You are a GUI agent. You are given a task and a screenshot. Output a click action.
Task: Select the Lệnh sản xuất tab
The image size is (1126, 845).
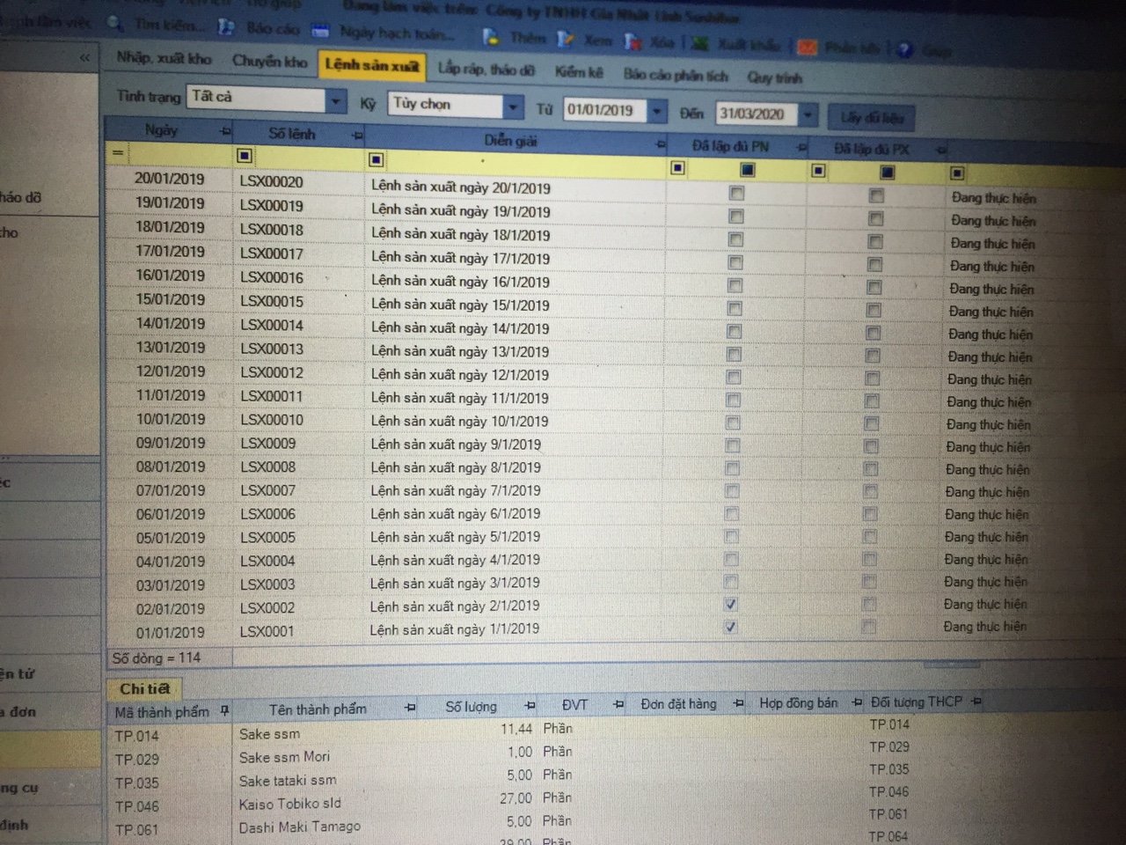371,65
